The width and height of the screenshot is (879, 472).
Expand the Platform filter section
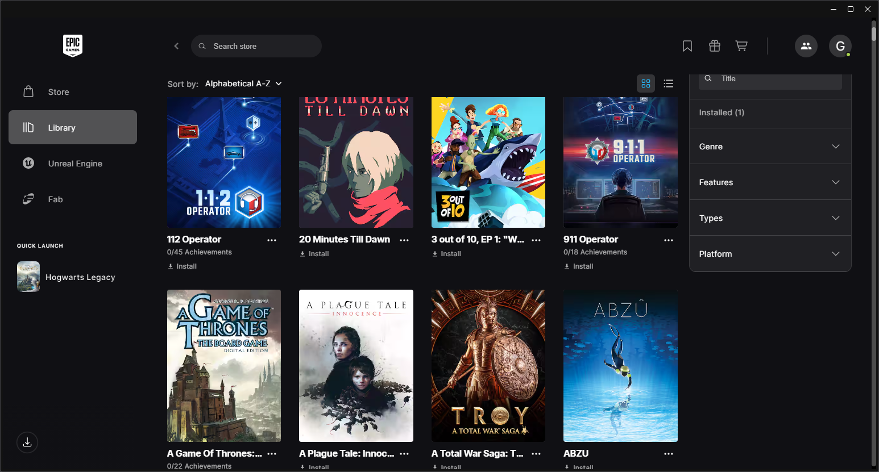770,254
